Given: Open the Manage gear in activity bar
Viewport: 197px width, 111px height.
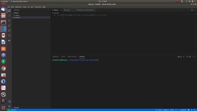Looking at the screenshot, I should [x=9, y=106].
